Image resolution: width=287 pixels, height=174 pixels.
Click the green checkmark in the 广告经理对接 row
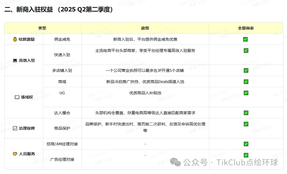pos(246,155)
